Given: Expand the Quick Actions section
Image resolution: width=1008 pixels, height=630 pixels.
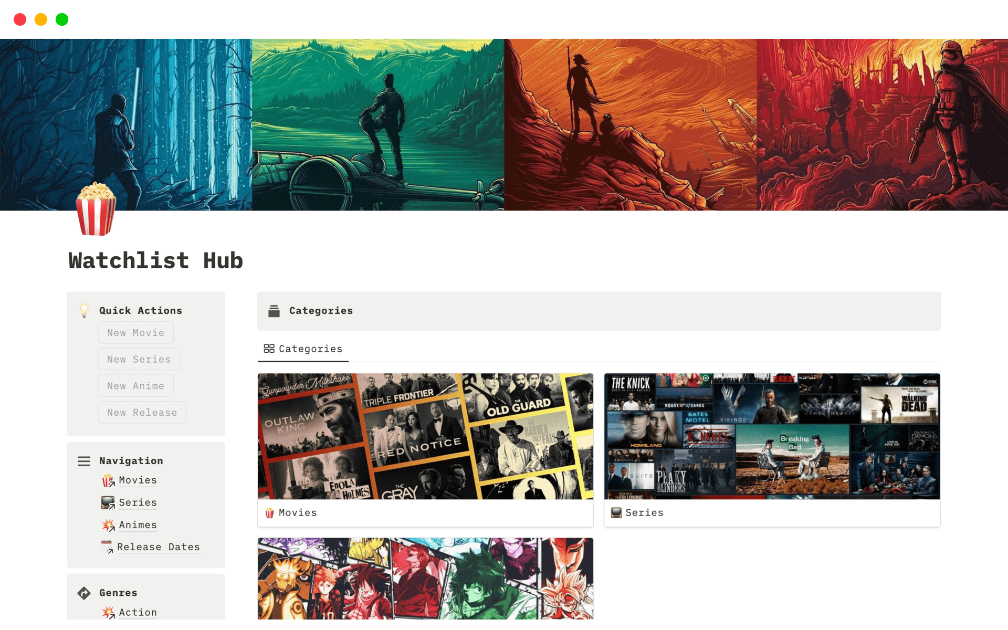Looking at the screenshot, I should click(x=141, y=310).
